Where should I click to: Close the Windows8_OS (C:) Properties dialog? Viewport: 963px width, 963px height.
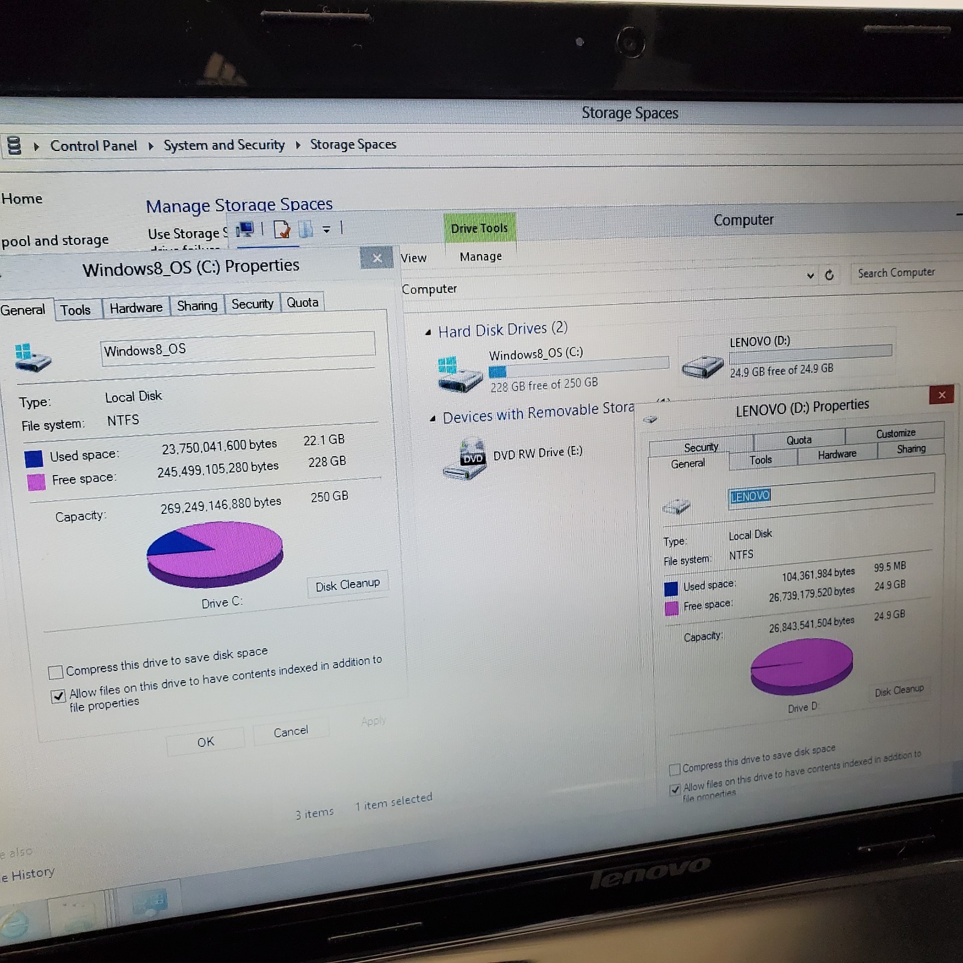click(377, 258)
